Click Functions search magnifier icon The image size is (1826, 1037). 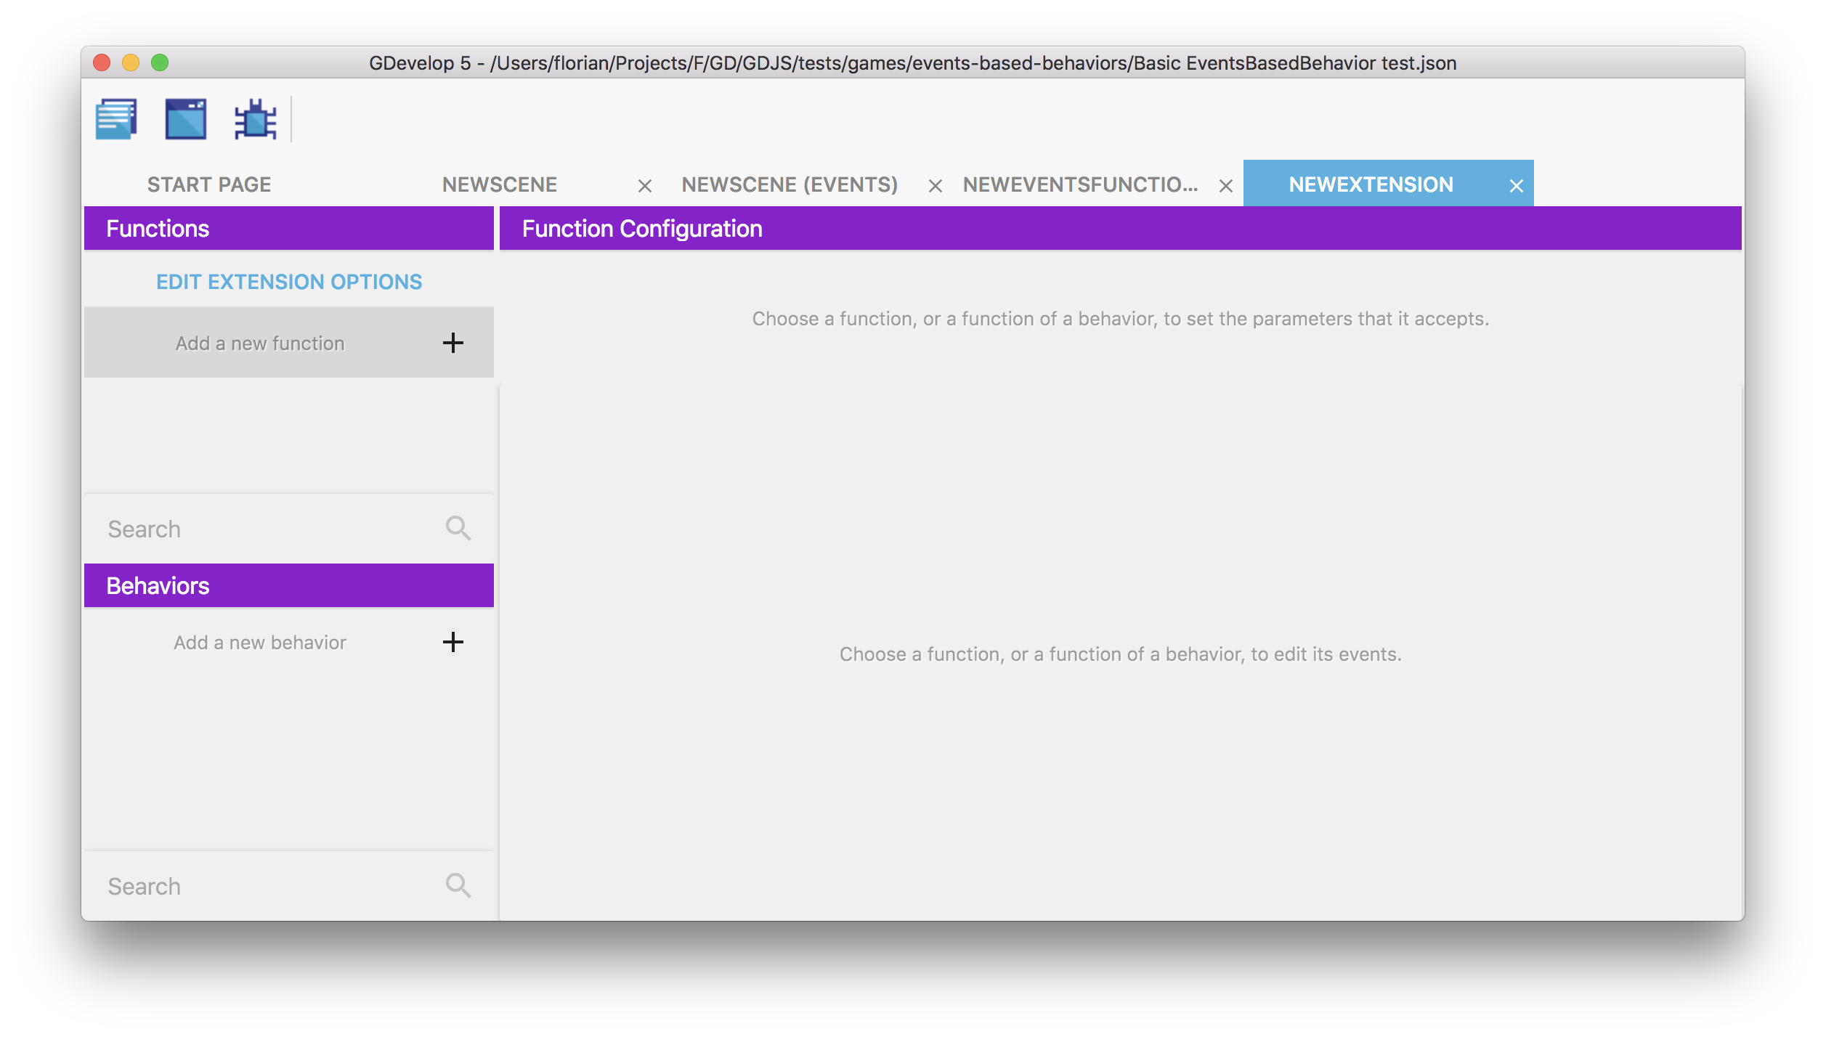[458, 529]
